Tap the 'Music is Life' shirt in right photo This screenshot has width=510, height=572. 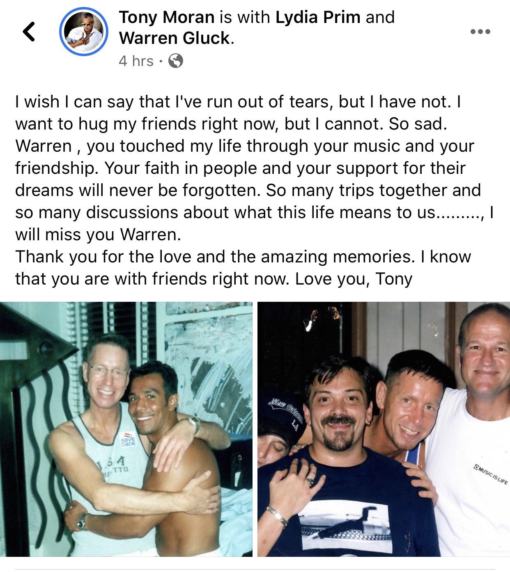point(491,474)
